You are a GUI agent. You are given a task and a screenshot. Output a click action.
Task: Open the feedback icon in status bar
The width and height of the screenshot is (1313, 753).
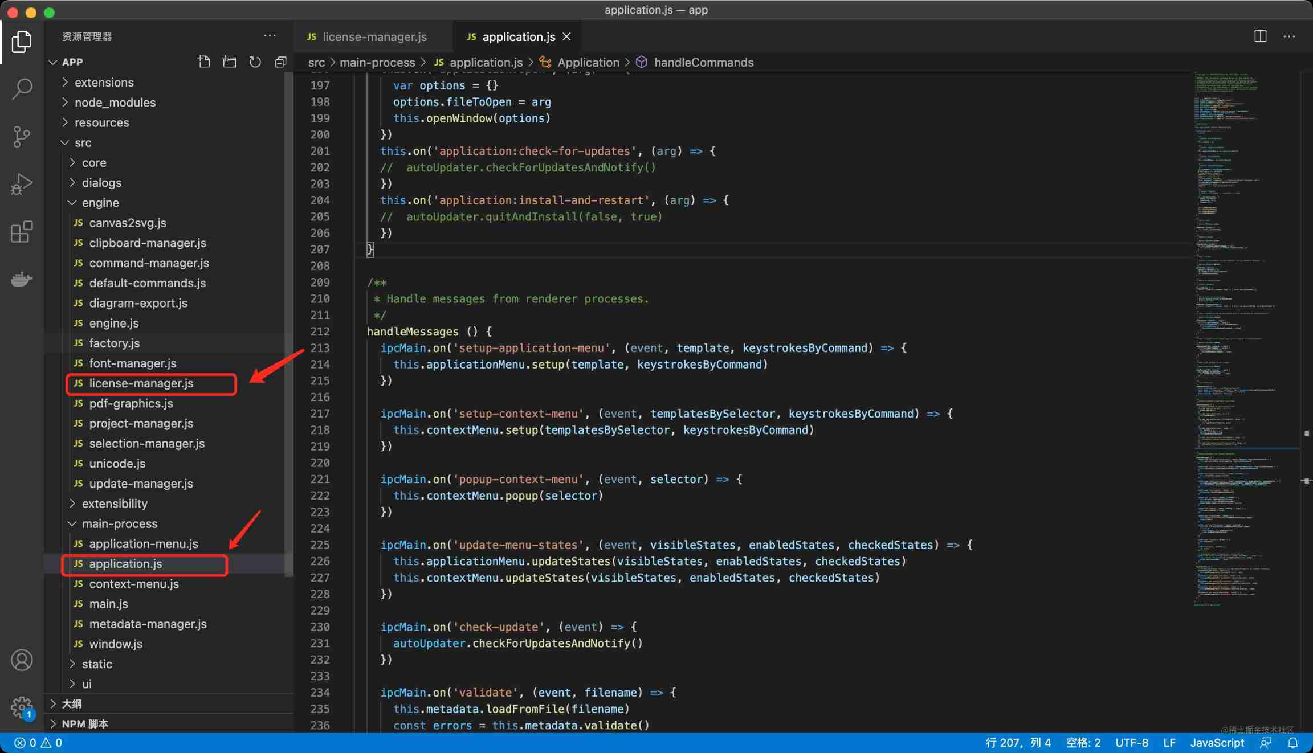pyautogui.click(x=1265, y=743)
